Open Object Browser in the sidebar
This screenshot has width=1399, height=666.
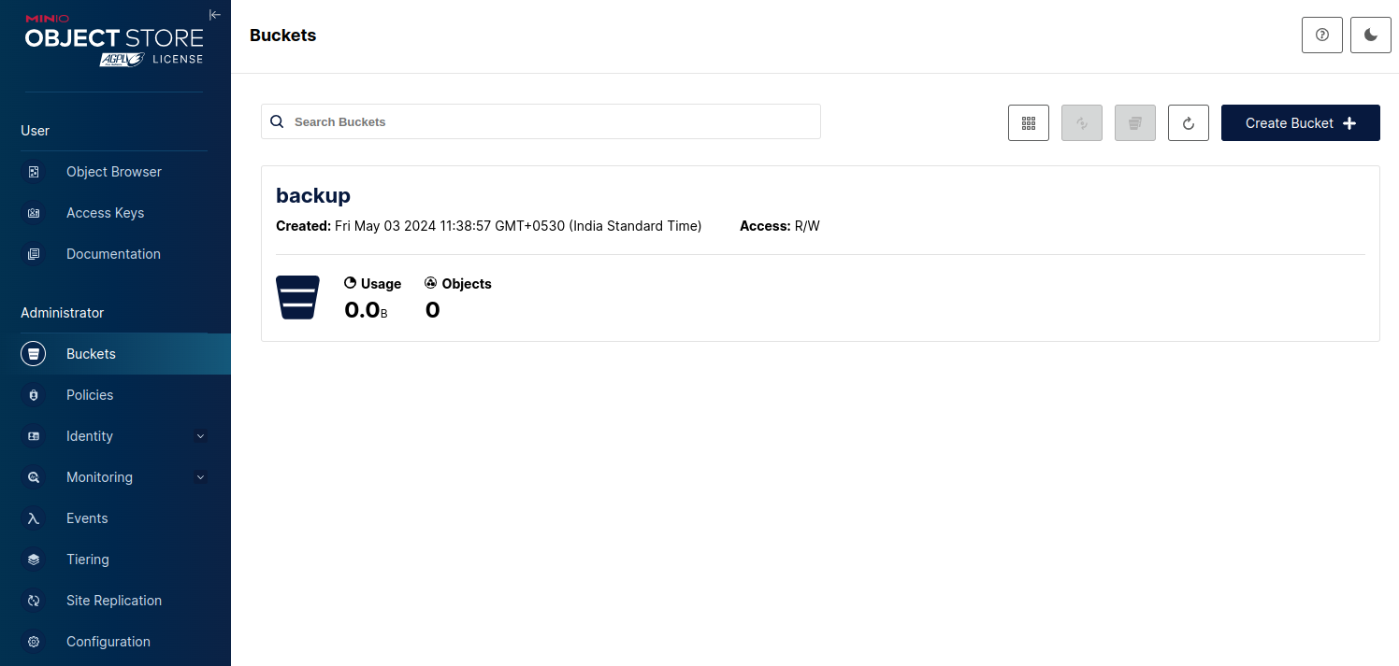click(x=113, y=172)
